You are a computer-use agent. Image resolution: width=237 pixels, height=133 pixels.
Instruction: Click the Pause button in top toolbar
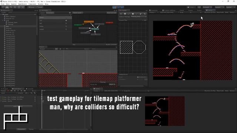118,7
